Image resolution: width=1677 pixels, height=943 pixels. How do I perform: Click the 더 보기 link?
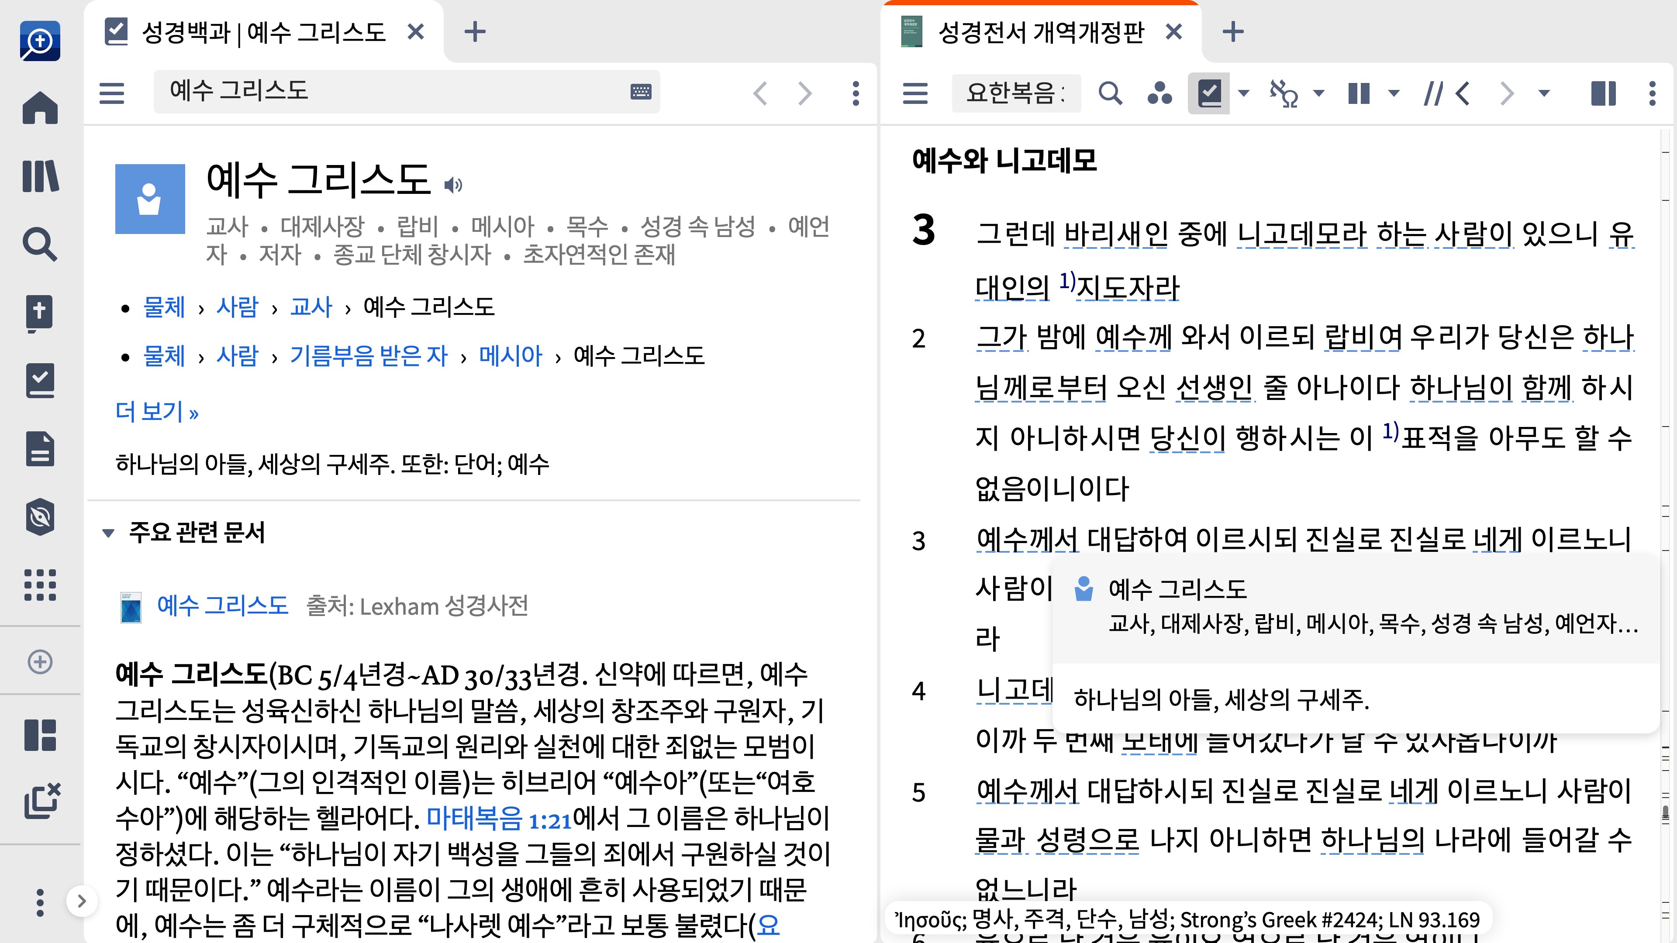(157, 411)
